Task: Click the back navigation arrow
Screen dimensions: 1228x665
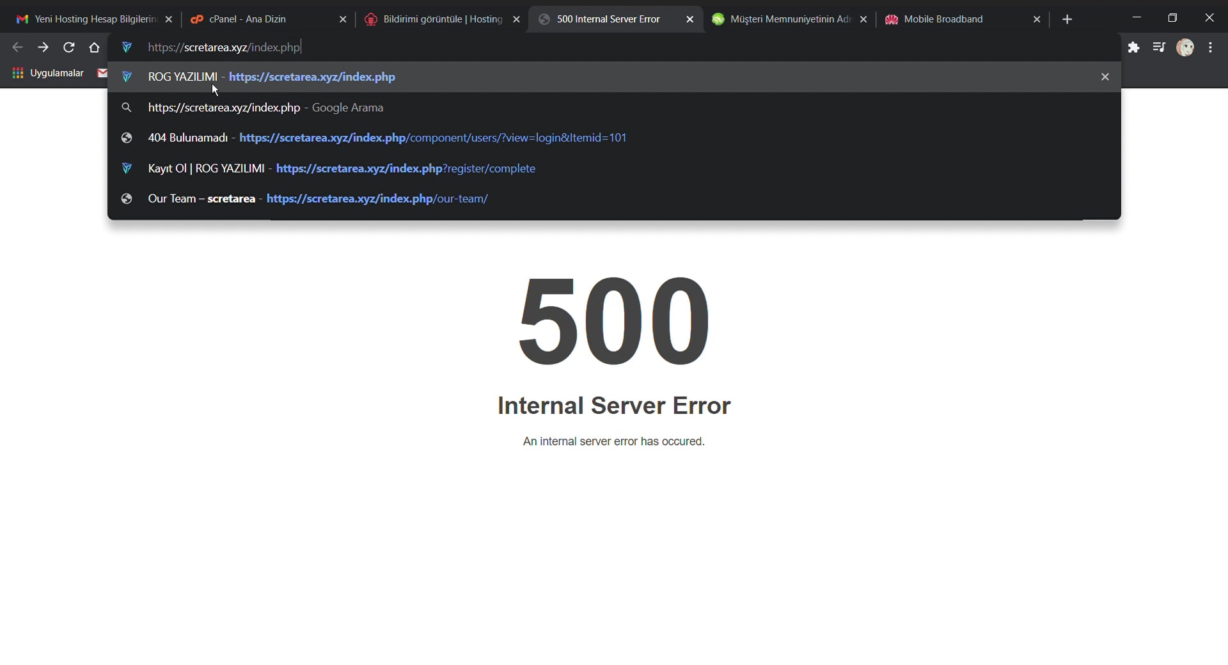Action: tap(17, 47)
